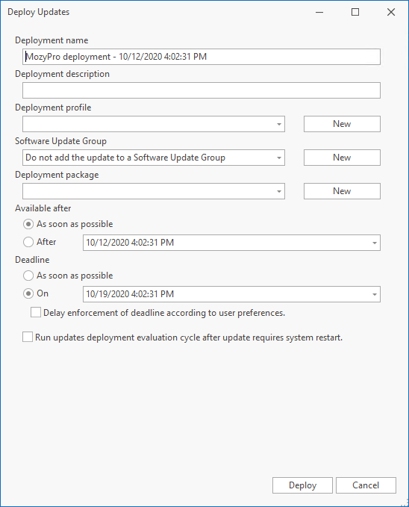Image resolution: width=409 pixels, height=507 pixels.
Task: Enable Delay enforcement of deadline checkbox
Action: 36,312
